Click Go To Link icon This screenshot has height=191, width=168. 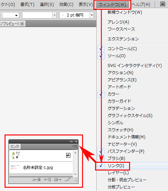click(x=47, y=179)
